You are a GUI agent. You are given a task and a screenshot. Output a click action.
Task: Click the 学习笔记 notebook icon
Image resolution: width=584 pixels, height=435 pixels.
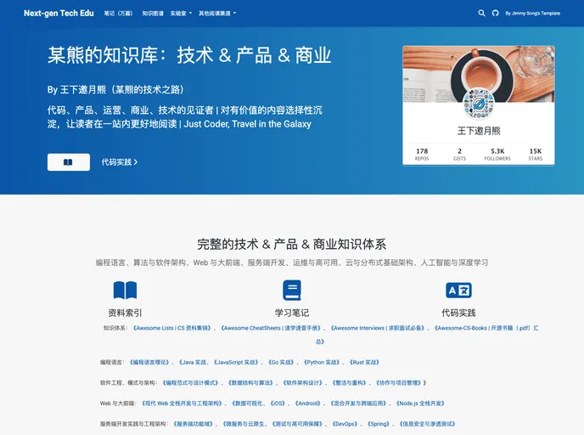click(292, 291)
